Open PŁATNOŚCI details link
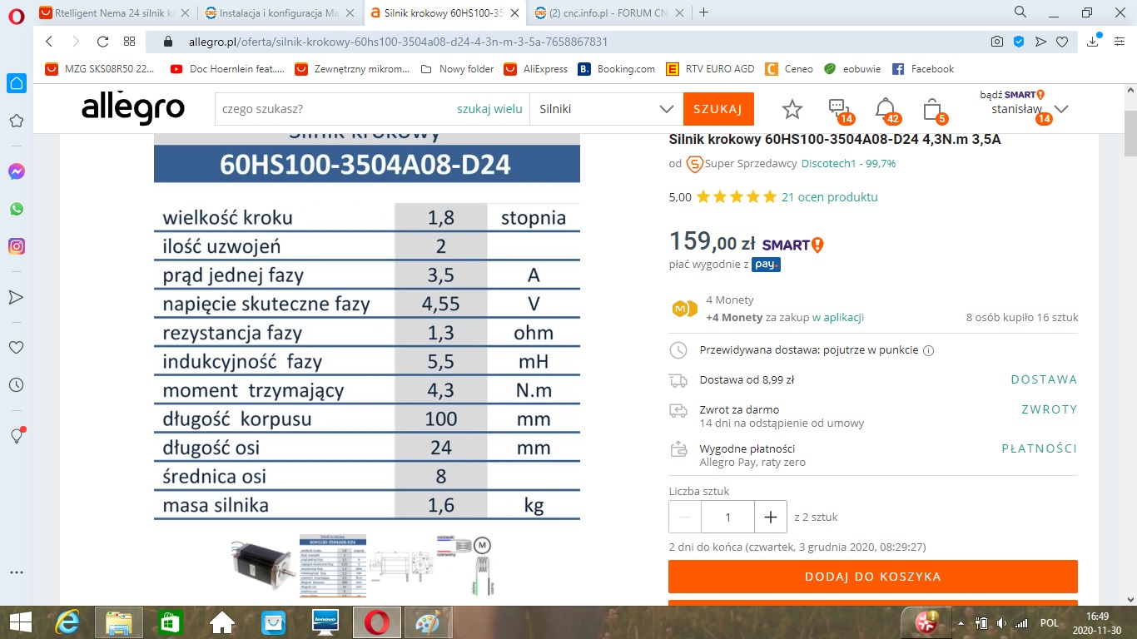 click(x=1040, y=448)
